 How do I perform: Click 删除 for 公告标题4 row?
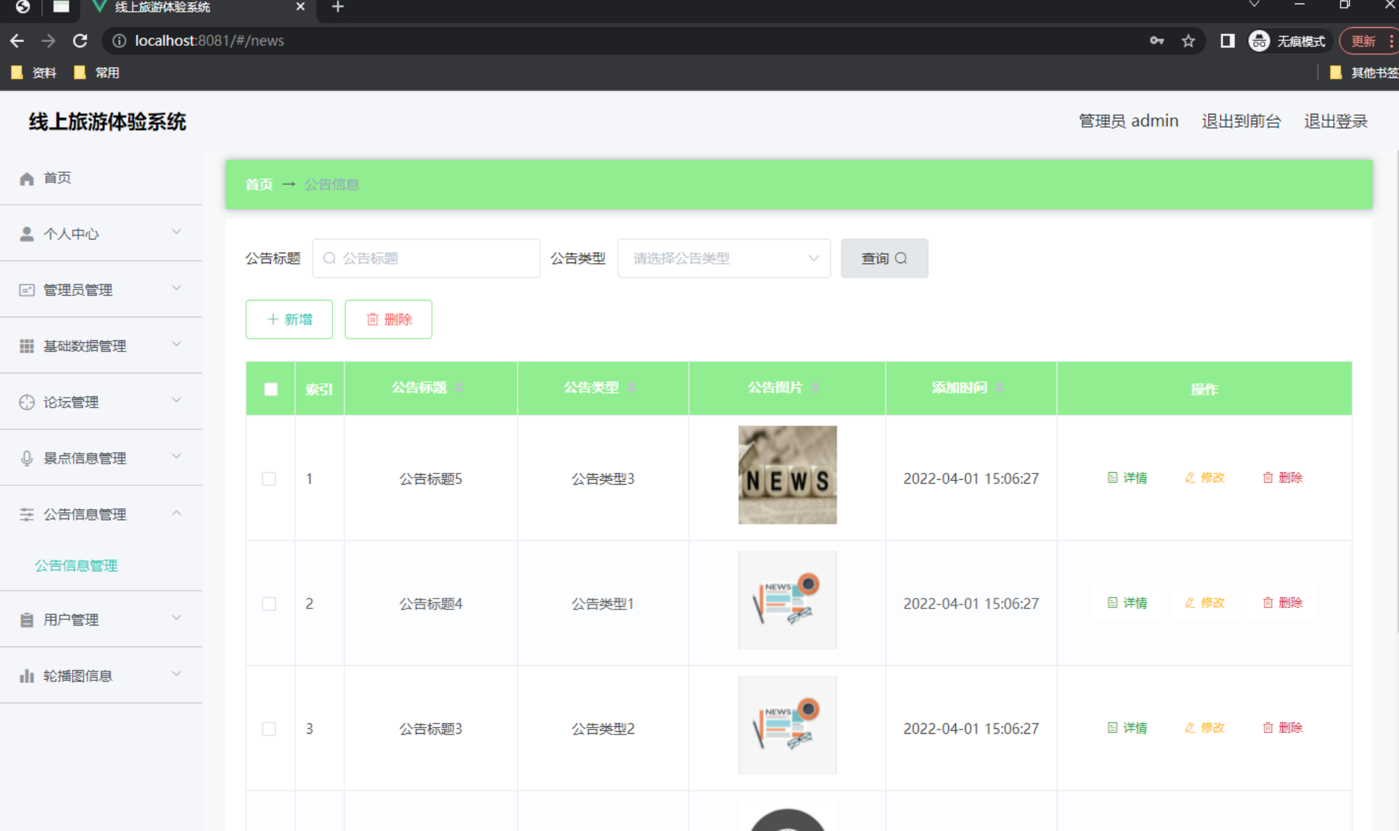tap(1282, 603)
